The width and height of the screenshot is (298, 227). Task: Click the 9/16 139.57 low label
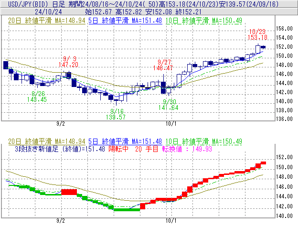click(116, 114)
